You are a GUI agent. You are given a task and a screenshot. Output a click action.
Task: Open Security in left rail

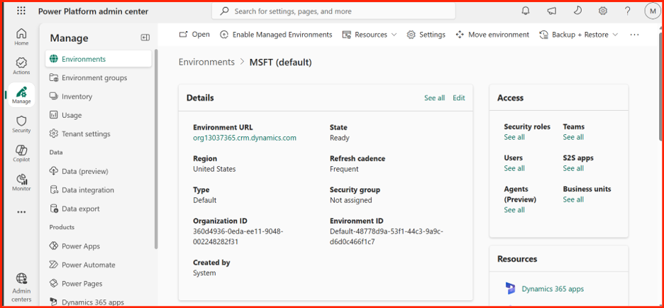pyautogui.click(x=21, y=124)
